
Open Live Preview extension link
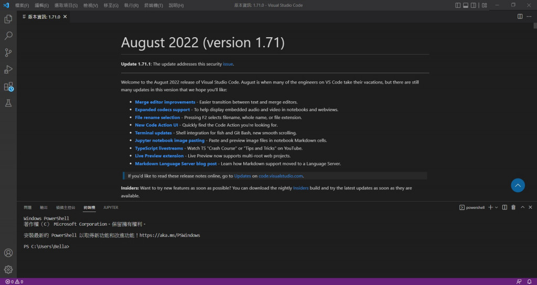pyautogui.click(x=159, y=156)
